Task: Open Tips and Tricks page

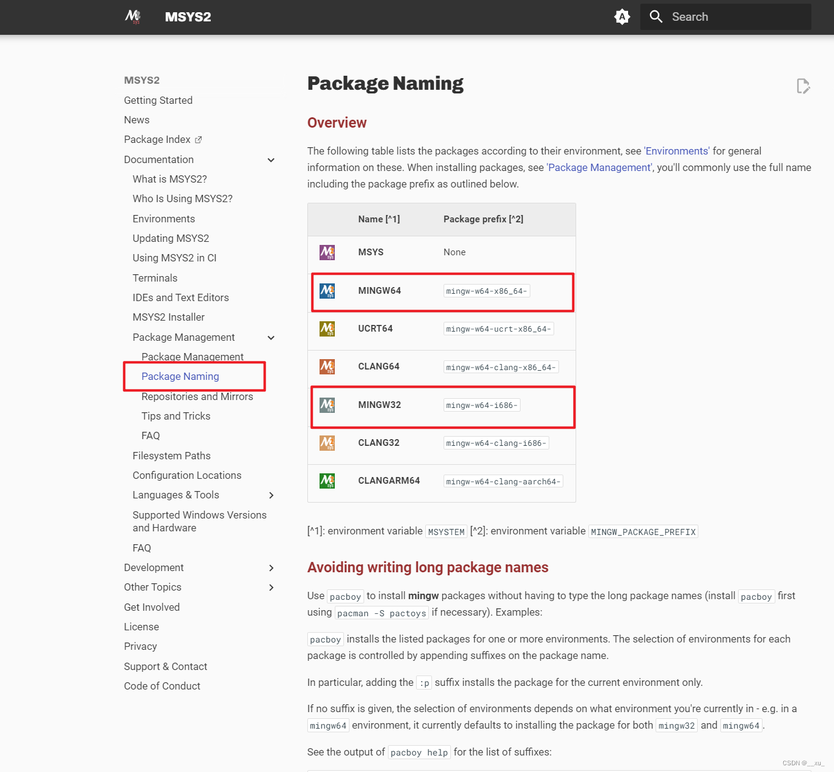Action: [x=176, y=416]
